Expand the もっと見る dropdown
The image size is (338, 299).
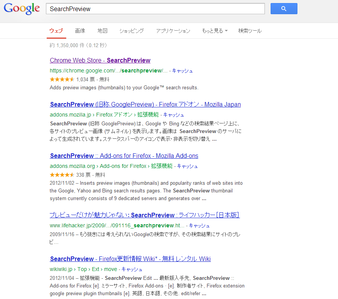[215, 31]
